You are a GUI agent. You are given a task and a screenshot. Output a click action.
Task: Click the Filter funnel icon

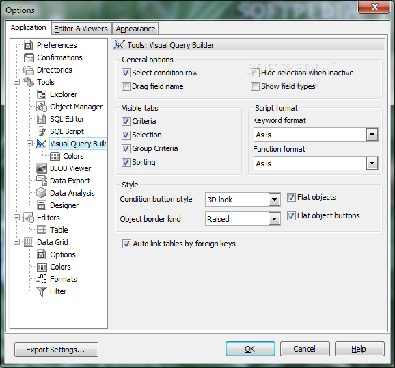pos(42,291)
